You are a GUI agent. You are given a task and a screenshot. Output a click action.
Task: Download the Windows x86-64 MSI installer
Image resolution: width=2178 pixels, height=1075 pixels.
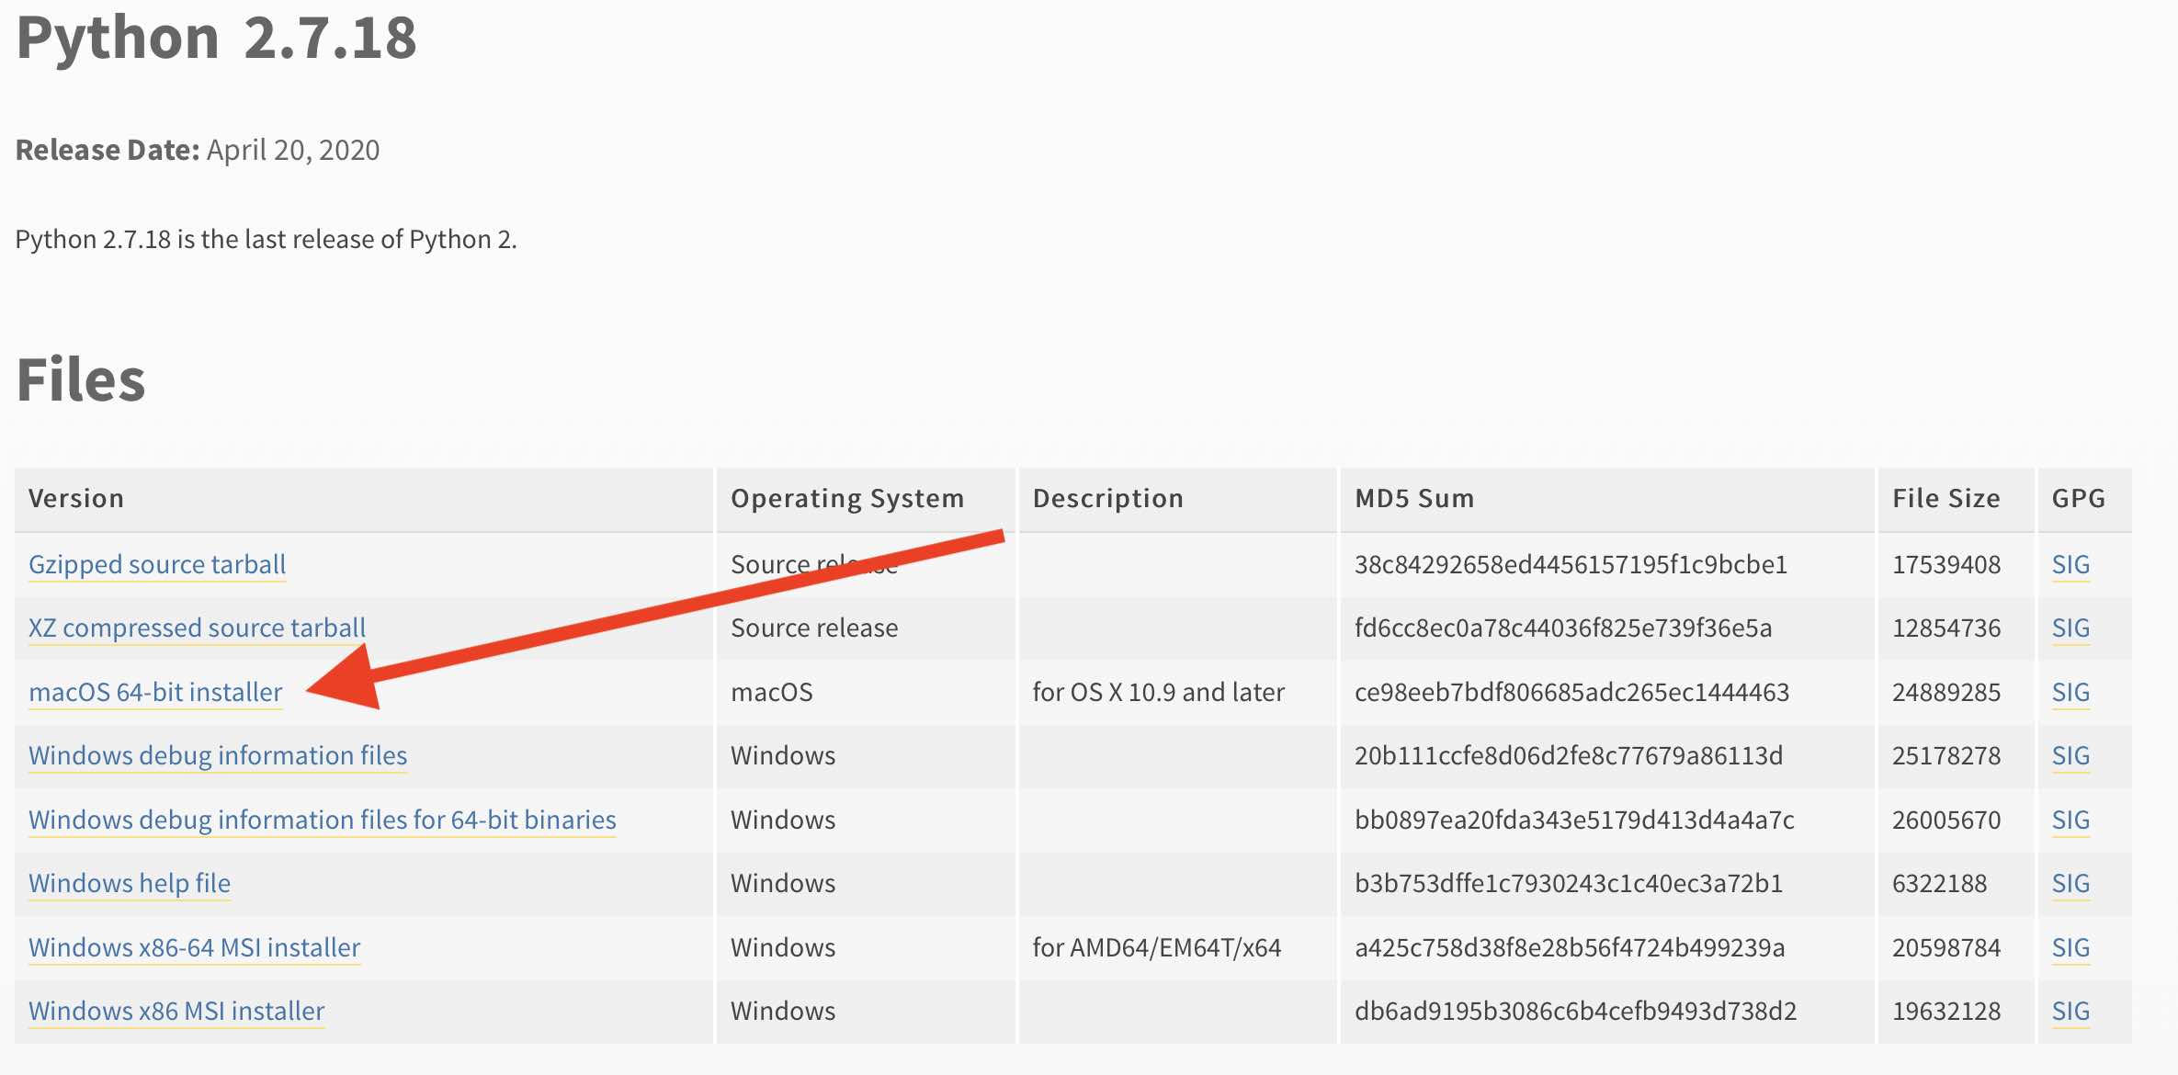[x=193, y=947]
